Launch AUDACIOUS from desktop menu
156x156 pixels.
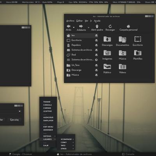(48, 117)
